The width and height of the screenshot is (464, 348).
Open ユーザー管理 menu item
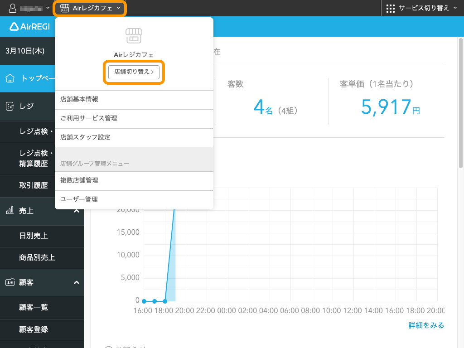coord(134,199)
